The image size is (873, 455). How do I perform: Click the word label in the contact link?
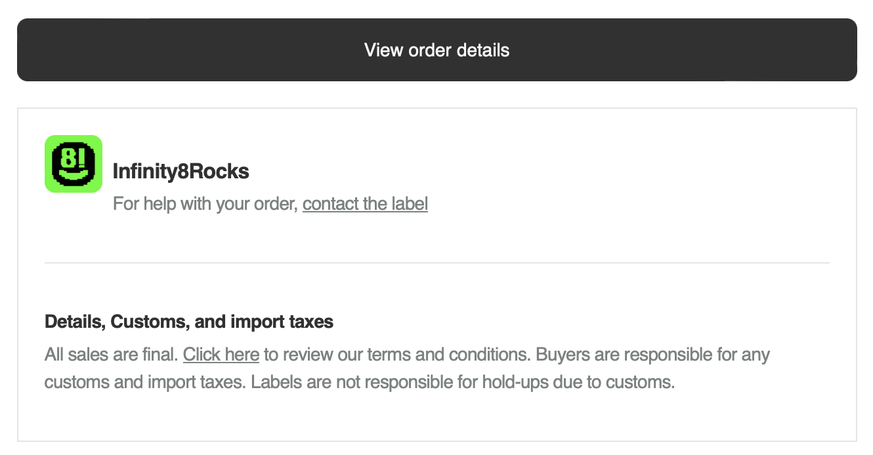(x=410, y=204)
